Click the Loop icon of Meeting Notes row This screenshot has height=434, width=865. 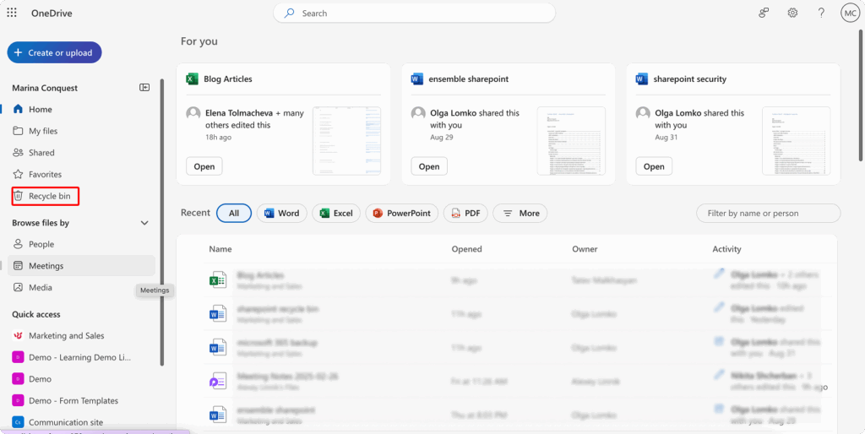217,381
